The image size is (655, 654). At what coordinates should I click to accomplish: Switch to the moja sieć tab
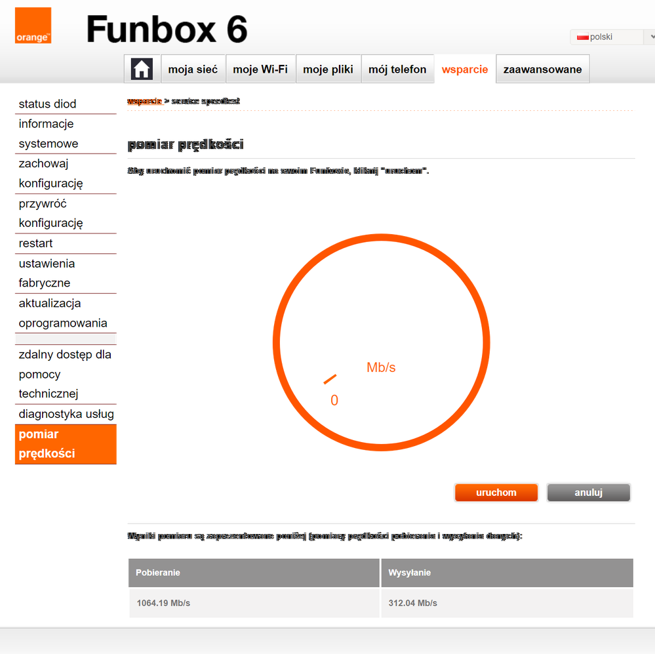193,69
